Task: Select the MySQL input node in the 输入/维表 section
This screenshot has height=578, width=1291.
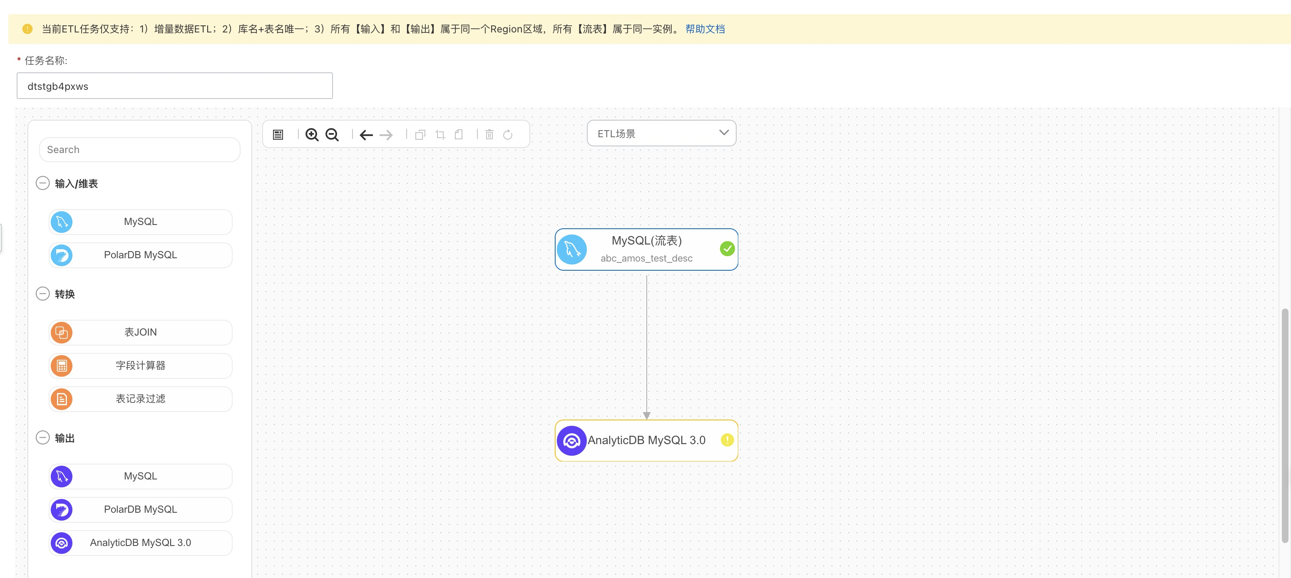Action: [x=140, y=221]
